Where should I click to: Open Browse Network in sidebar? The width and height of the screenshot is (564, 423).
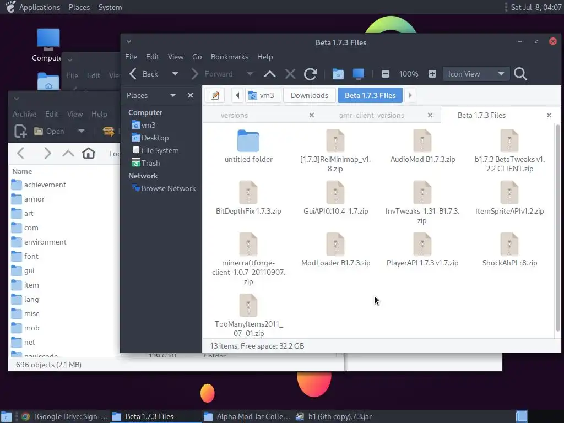coord(164,188)
